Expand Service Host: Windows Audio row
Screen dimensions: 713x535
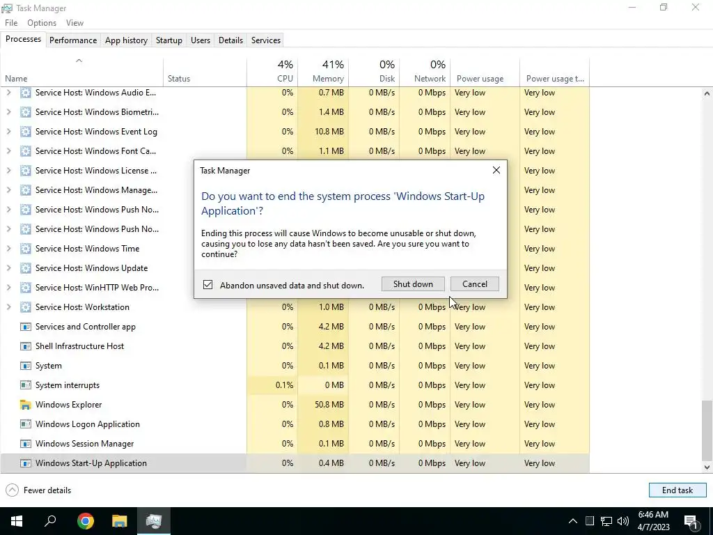click(8, 93)
